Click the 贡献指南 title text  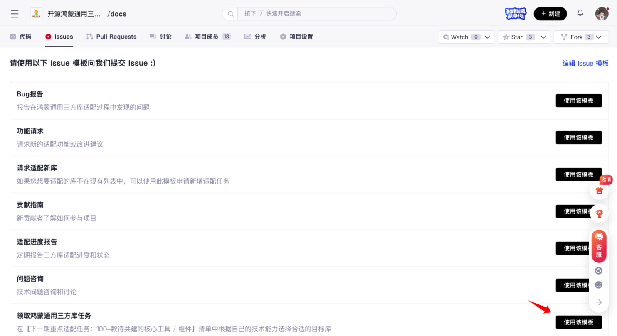30,205
